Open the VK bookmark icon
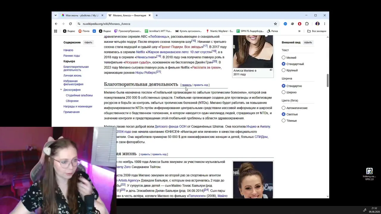Image resolution: width=381 pixels, height=214 pixels. [94, 31]
